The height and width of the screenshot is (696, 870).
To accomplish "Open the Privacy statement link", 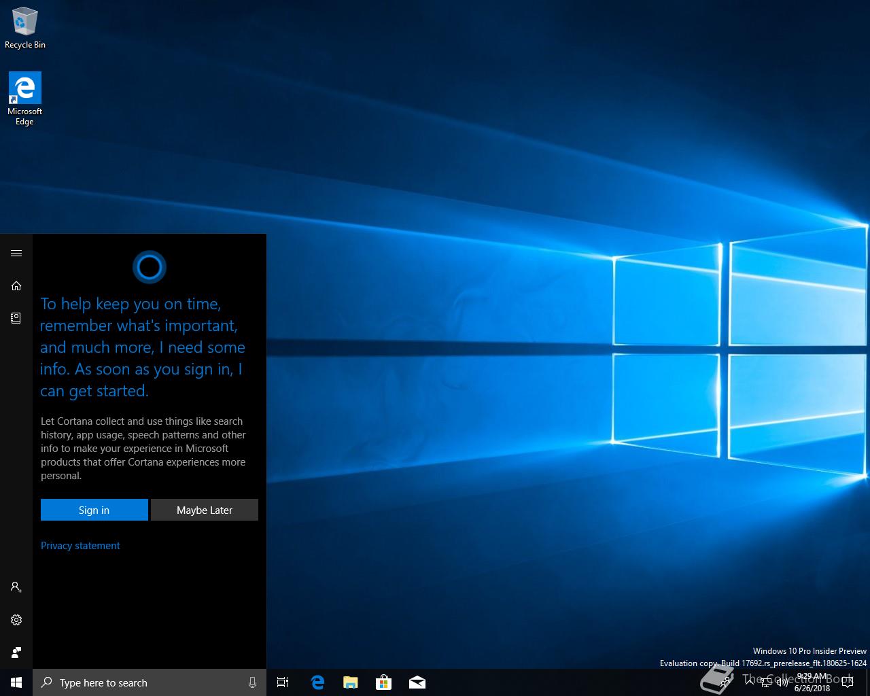I will click(x=80, y=546).
